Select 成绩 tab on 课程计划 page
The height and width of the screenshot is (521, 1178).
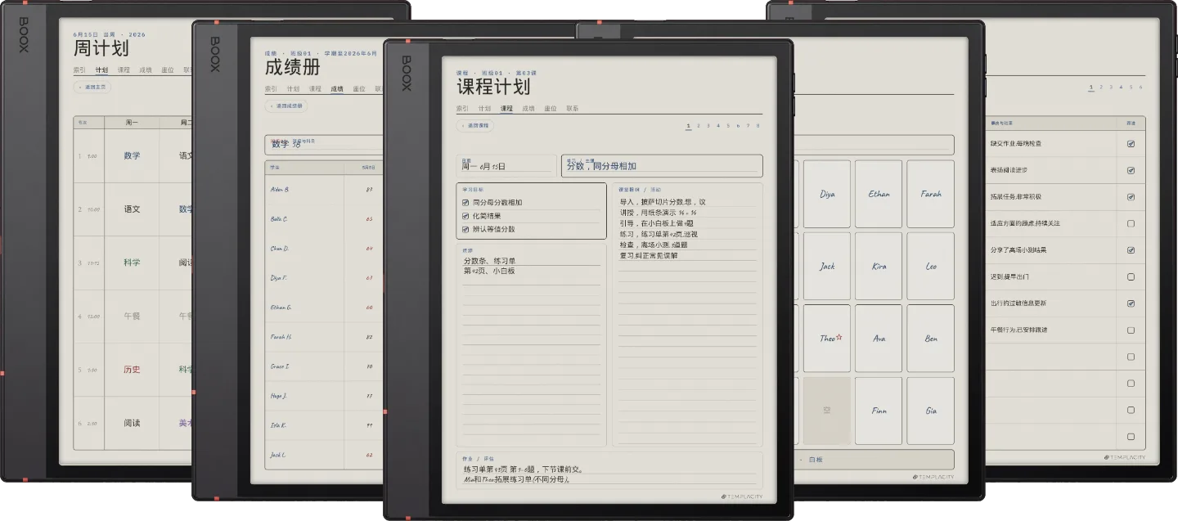click(528, 108)
